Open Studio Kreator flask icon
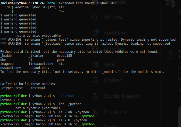Screen dimensions: 181x127 click(x=95, y=96)
